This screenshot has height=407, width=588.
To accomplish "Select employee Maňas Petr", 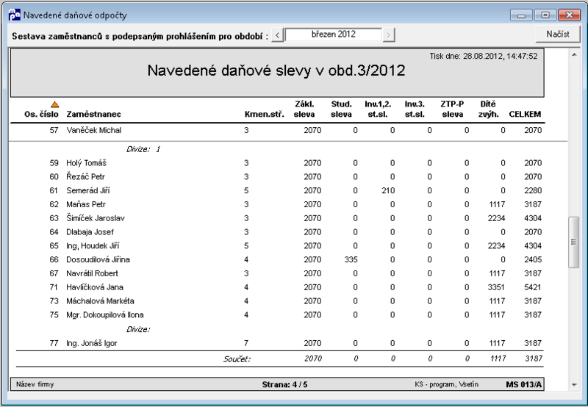I will point(86,205).
